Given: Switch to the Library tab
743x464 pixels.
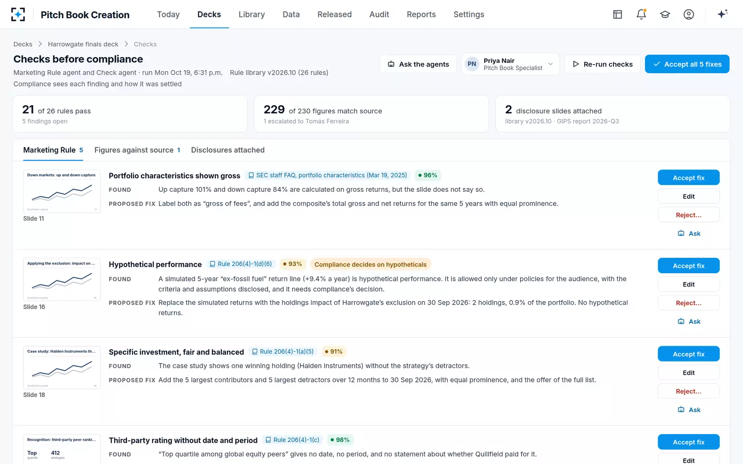Looking at the screenshot, I should pyautogui.click(x=252, y=14).
